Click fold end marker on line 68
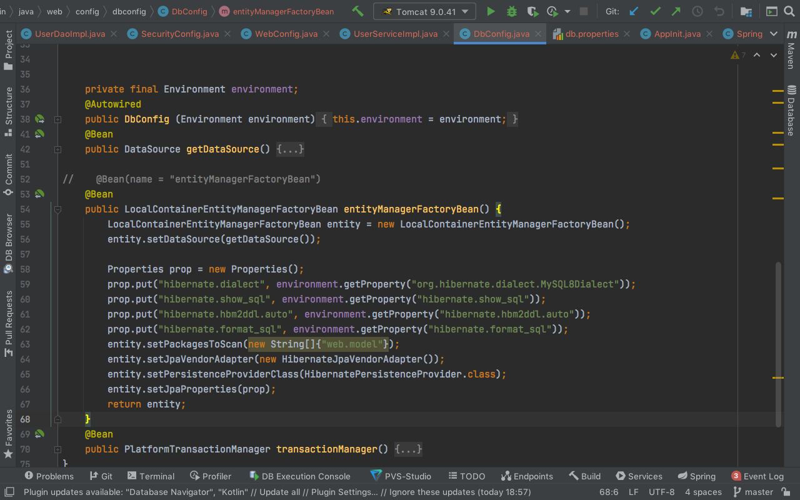 point(57,419)
